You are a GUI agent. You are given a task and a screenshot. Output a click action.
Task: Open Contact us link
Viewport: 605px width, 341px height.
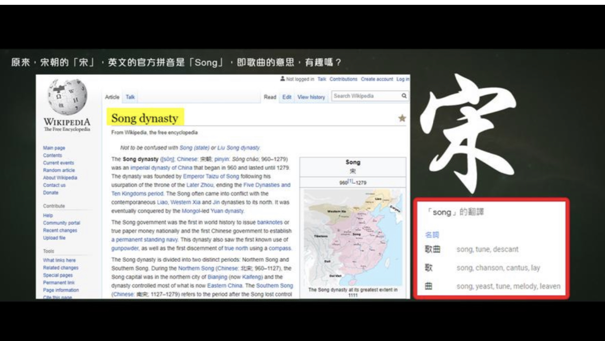click(54, 185)
